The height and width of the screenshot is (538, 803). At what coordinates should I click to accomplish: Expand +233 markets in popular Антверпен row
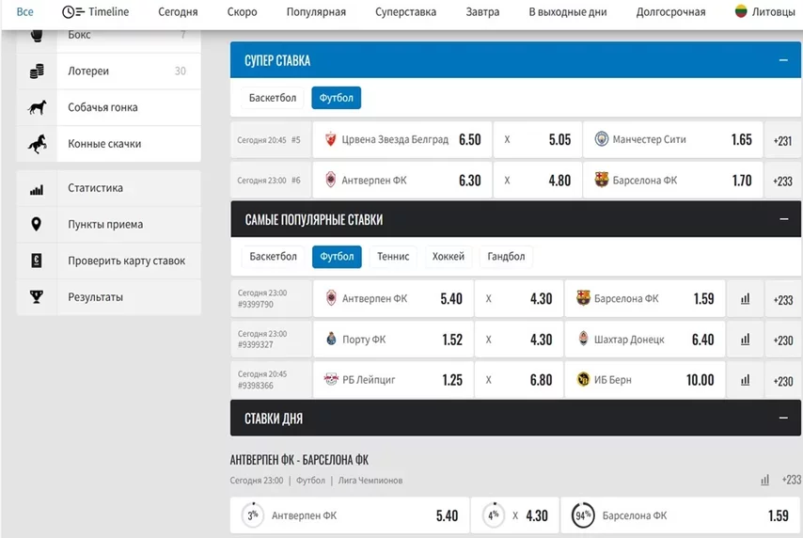coord(783,299)
